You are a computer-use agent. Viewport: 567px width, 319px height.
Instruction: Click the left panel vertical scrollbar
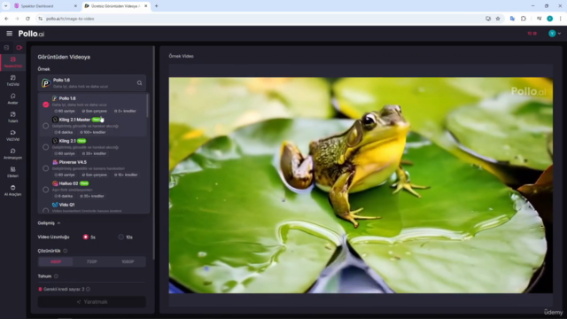pos(153,152)
